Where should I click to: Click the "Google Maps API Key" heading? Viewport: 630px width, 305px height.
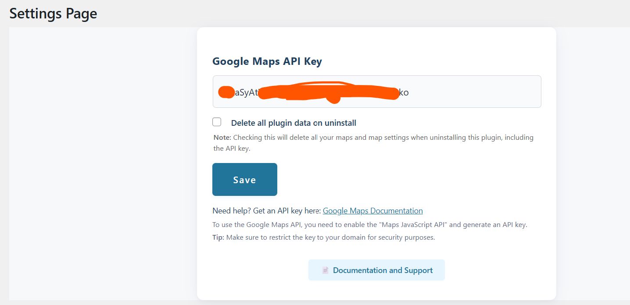tap(267, 61)
